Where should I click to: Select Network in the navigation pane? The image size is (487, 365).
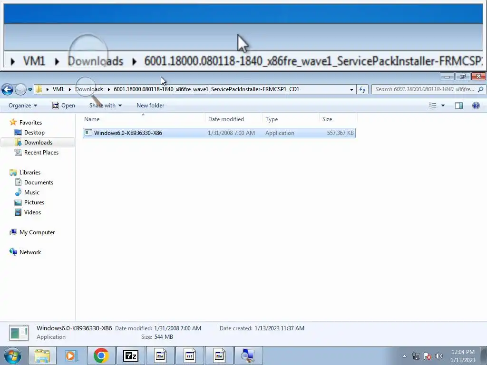coord(30,252)
